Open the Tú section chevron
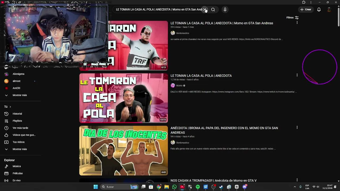 tap(10, 107)
